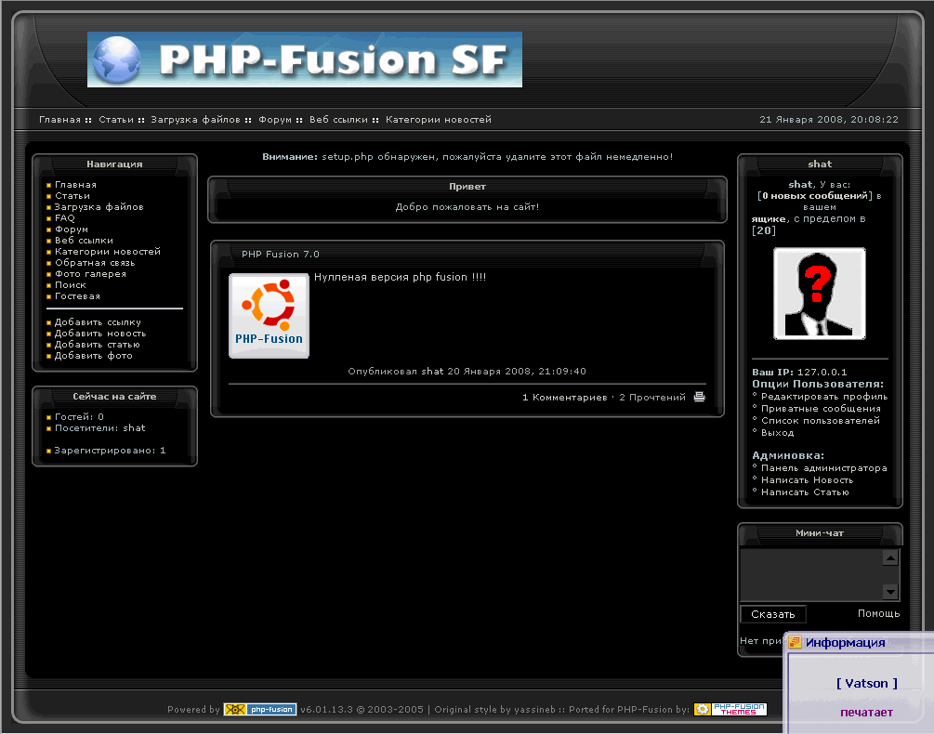Open Редактировать профиль in user options
The image size is (934, 734).
pos(824,397)
